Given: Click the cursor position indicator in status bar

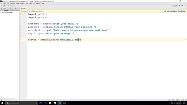Looking at the screenshot, I should tap(169, 100).
